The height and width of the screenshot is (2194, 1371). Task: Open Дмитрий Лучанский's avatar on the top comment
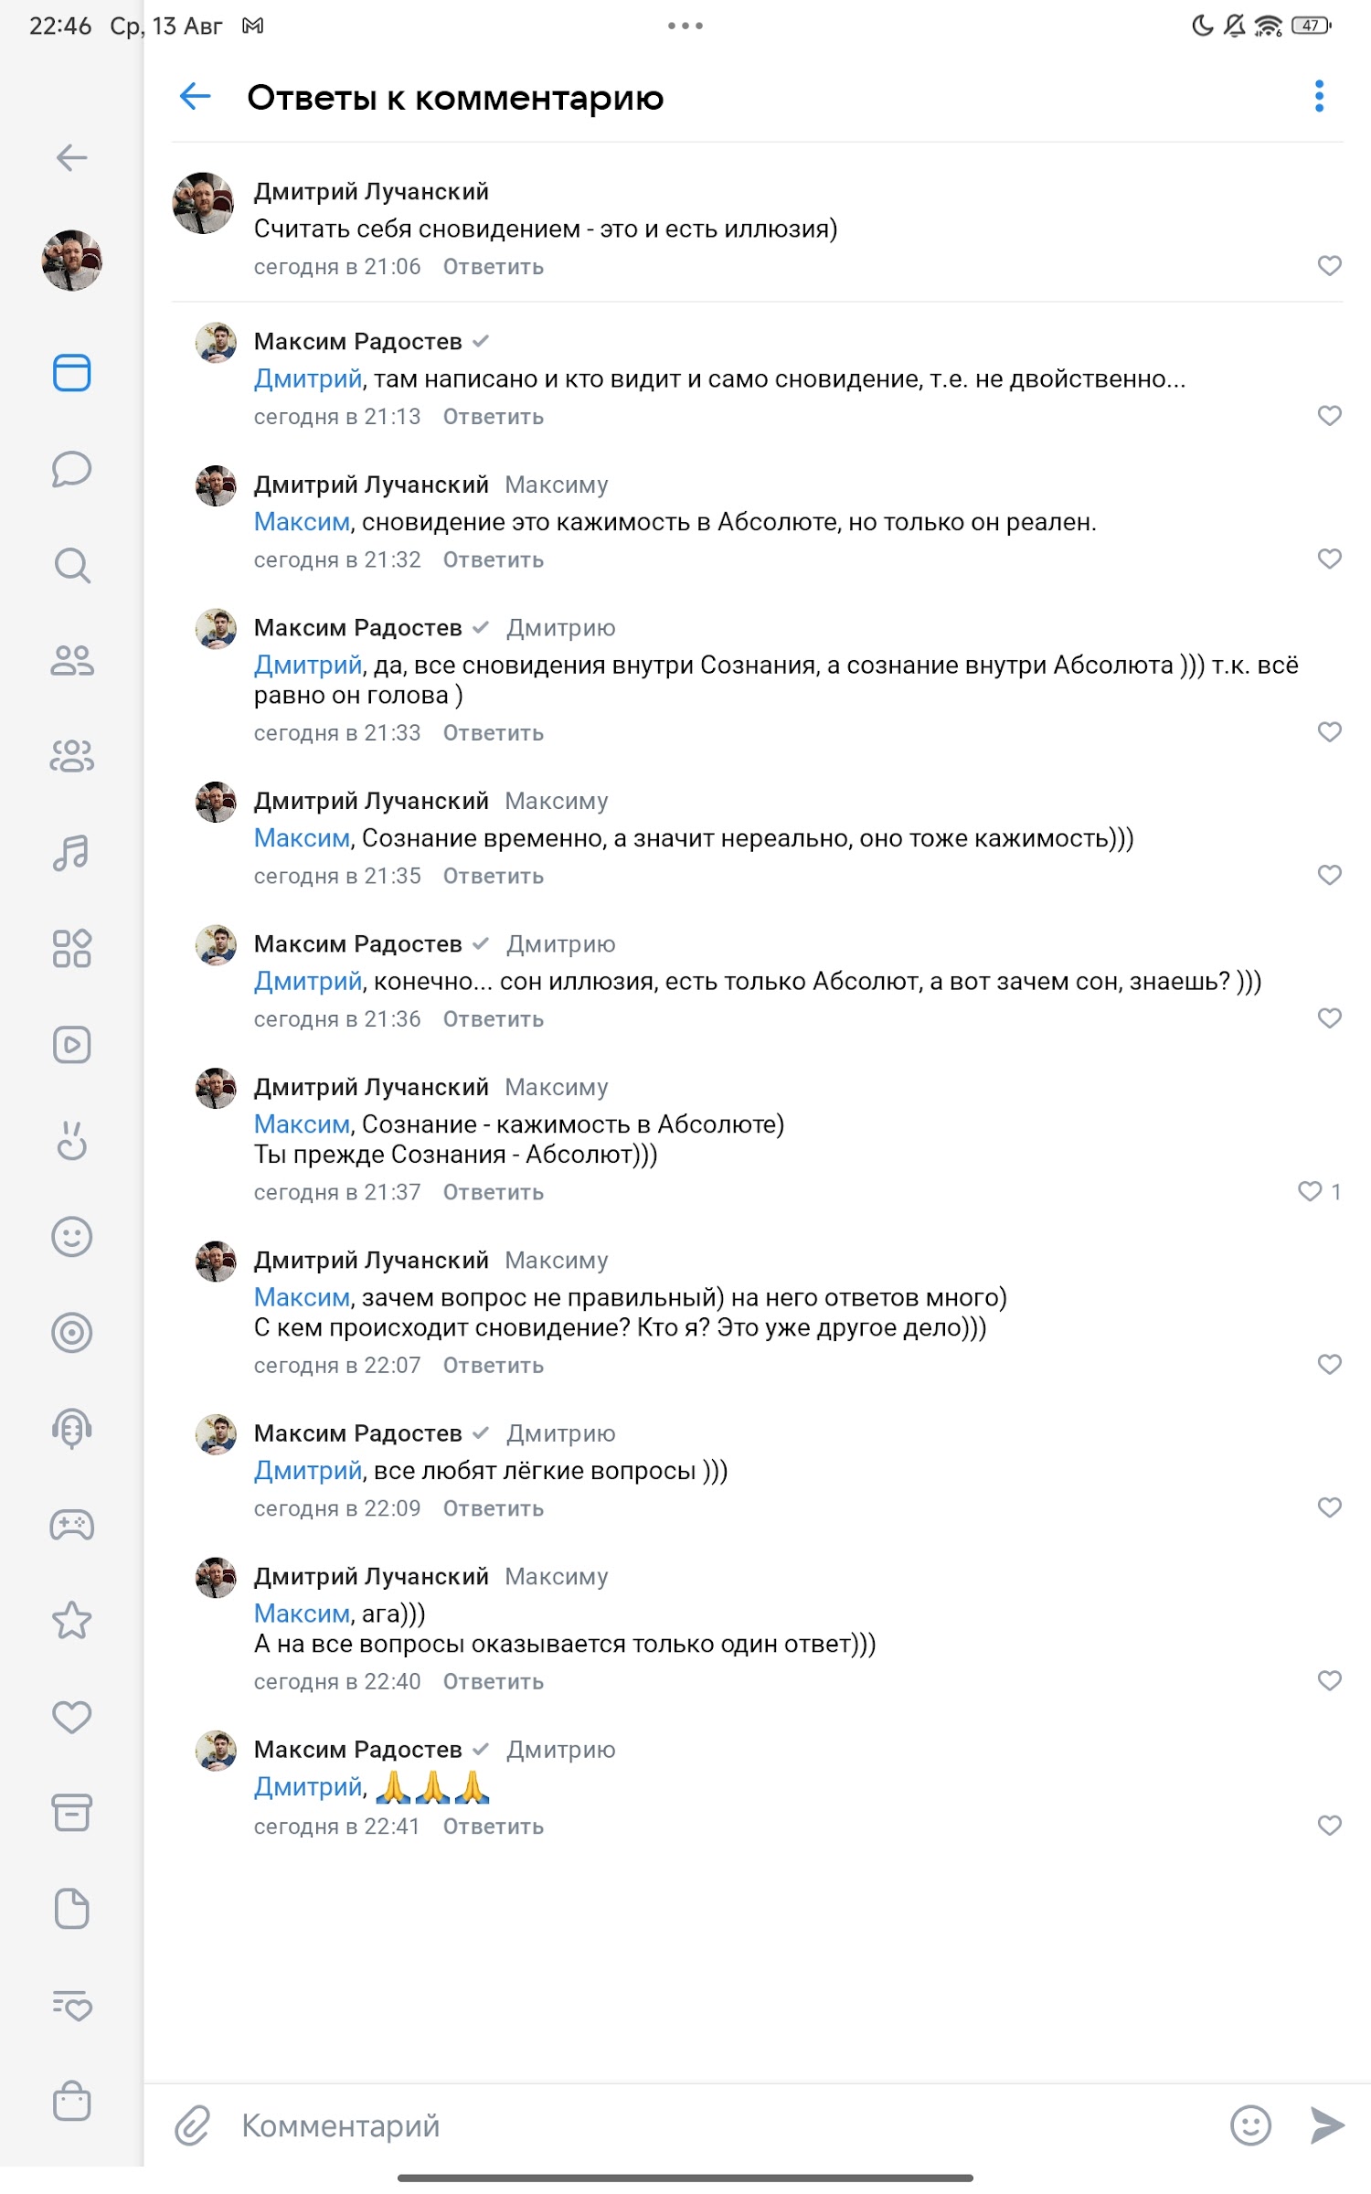coord(203,203)
